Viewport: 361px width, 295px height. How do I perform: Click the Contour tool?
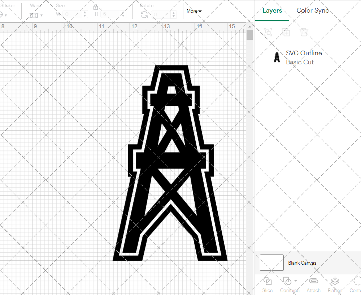pyautogui.click(x=355, y=285)
